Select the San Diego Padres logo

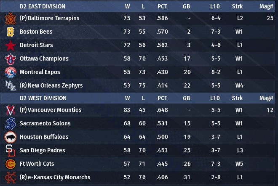coord(10,151)
